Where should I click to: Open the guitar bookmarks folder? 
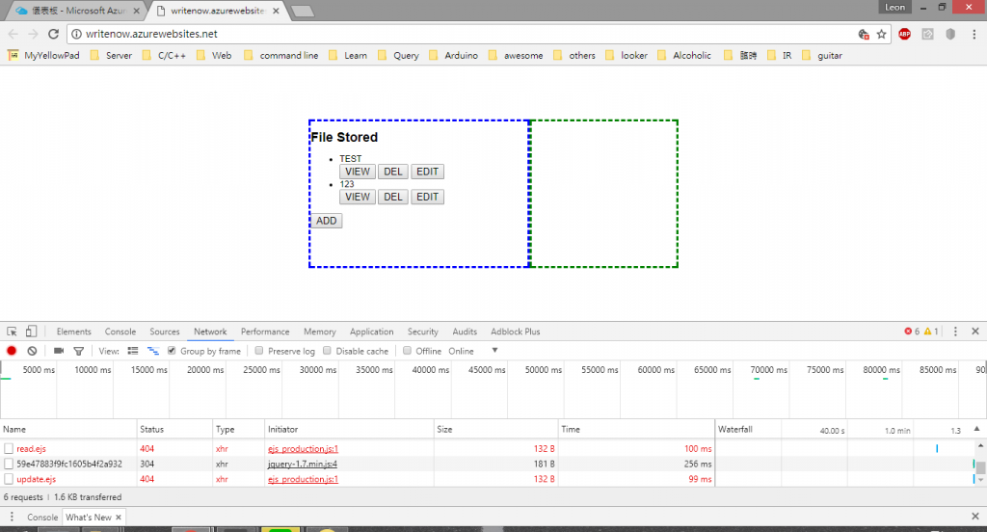pos(822,55)
